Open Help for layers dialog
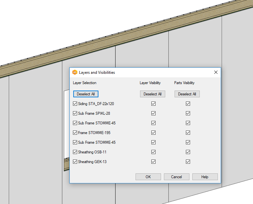 tap(205, 177)
